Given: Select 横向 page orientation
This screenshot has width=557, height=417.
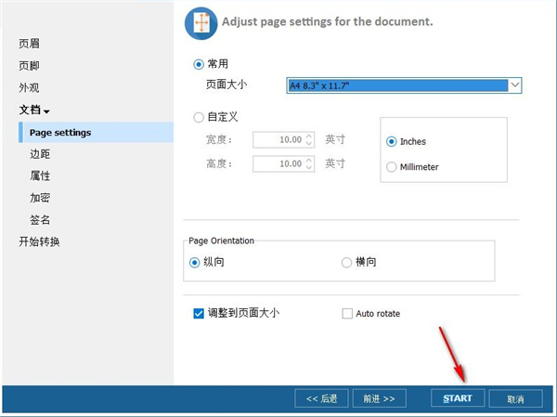Looking at the screenshot, I should point(347,262).
